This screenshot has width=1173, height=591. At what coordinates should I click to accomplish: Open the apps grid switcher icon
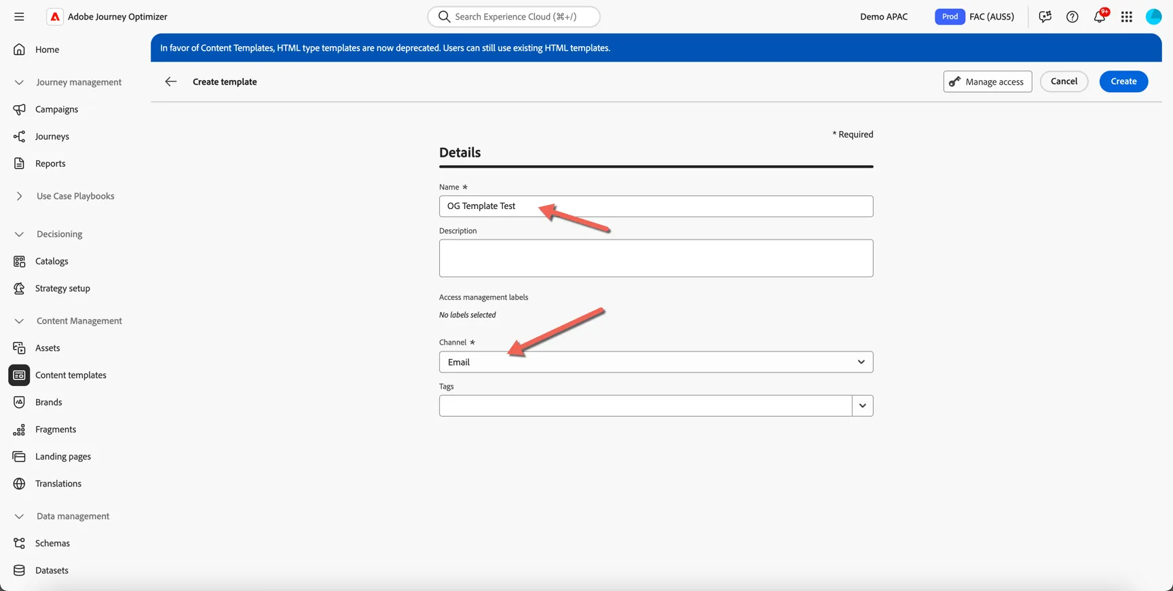coord(1127,16)
